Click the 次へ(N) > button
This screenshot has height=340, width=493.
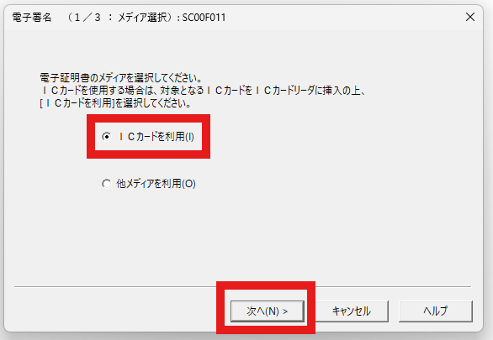[x=268, y=311]
